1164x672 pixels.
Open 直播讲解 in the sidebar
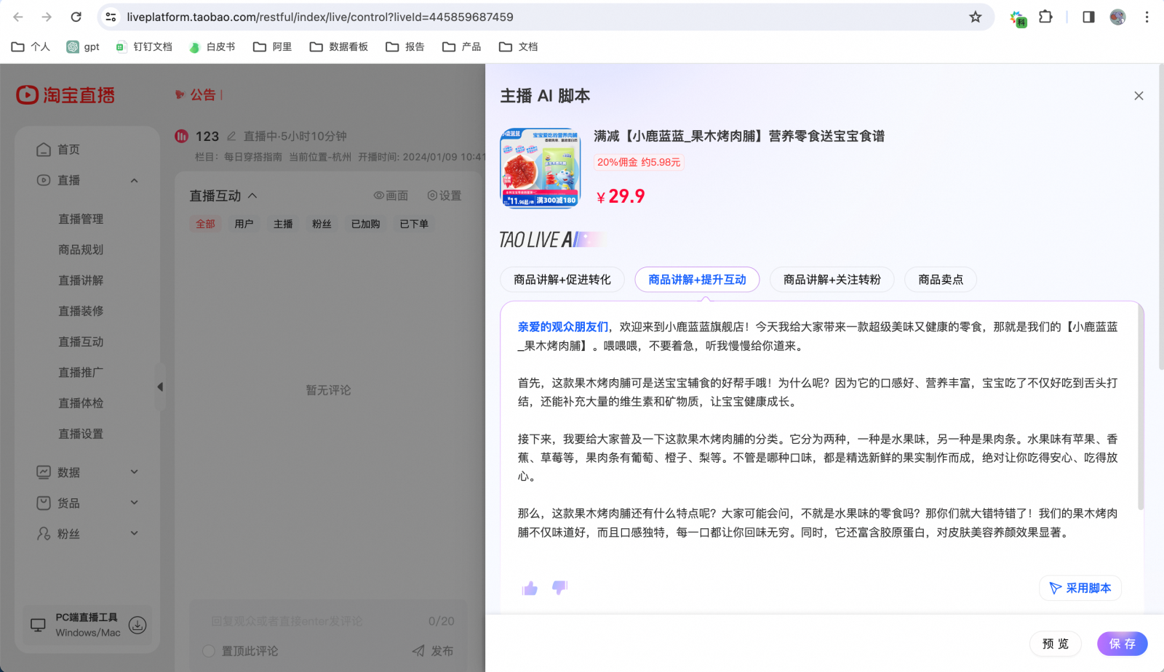[x=81, y=280]
